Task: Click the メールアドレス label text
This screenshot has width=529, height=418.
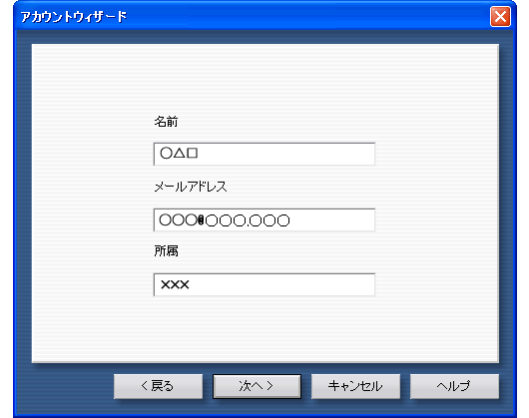Action: (191, 187)
